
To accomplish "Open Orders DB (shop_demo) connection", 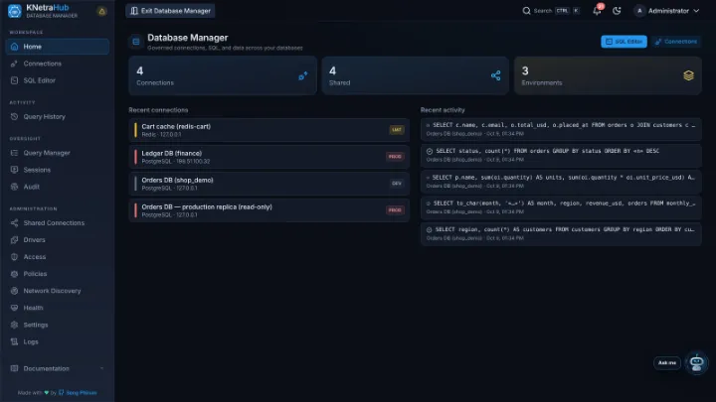I will pyautogui.click(x=268, y=184).
